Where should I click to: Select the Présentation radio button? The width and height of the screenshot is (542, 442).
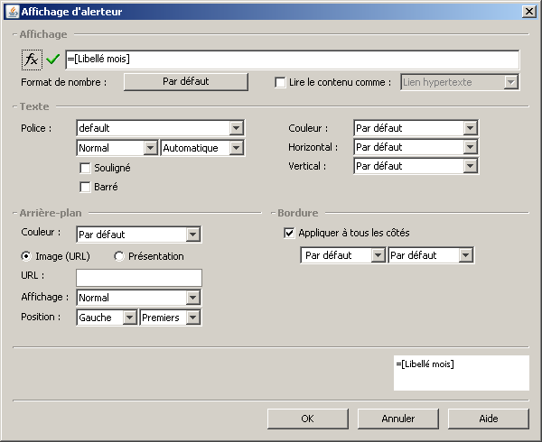(x=119, y=256)
